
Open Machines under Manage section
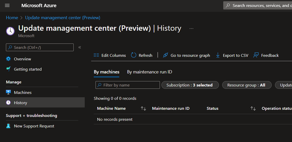click(23, 92)
